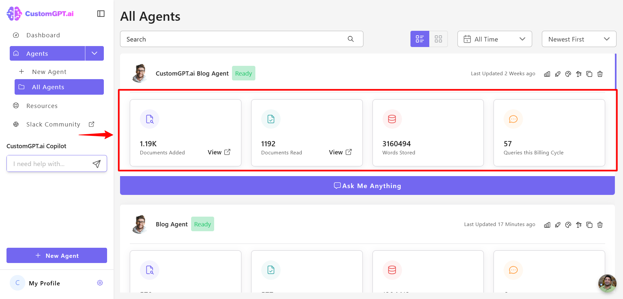
Task: Delete the CustomGPT.ai Blog Agent
Action: click(x=600, y=74)
